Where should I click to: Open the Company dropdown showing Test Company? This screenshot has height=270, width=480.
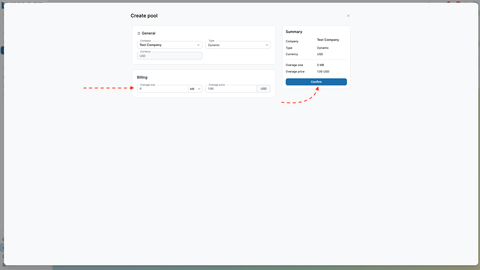coord(170,45)
